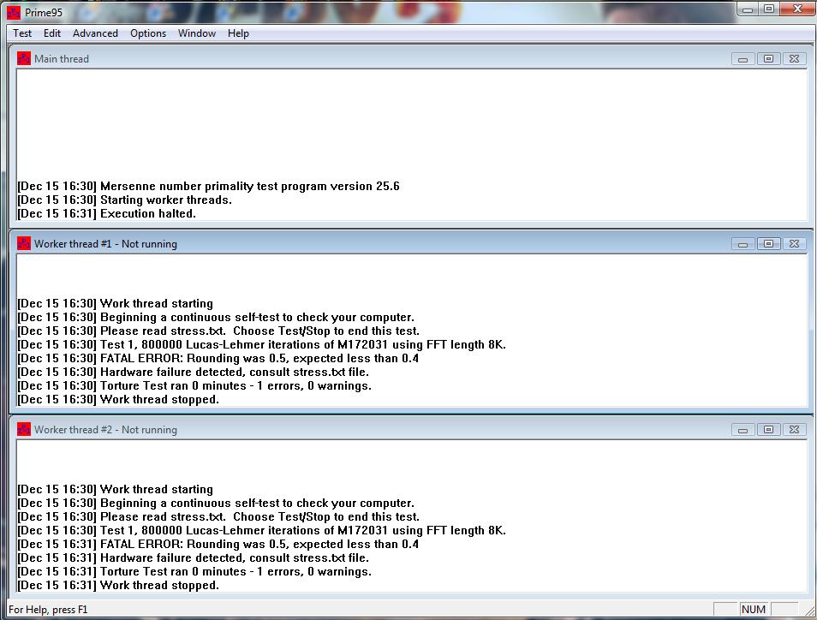
Task: Click the Worker thread #1 window icon
Action: [23, 243]
